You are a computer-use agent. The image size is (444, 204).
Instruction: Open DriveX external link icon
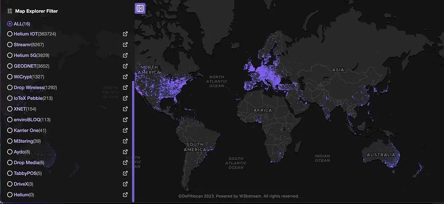125,184
